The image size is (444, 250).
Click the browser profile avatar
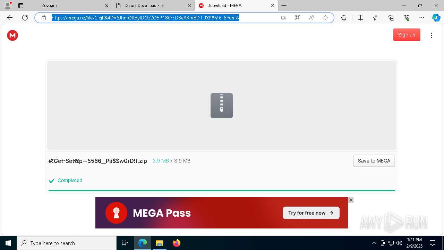click(x=8, y=5)
